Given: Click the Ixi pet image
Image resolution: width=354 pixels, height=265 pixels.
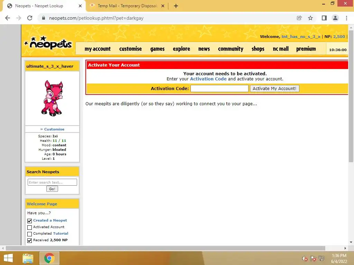Looking at the screenshot, I should (x=52, y=98).
